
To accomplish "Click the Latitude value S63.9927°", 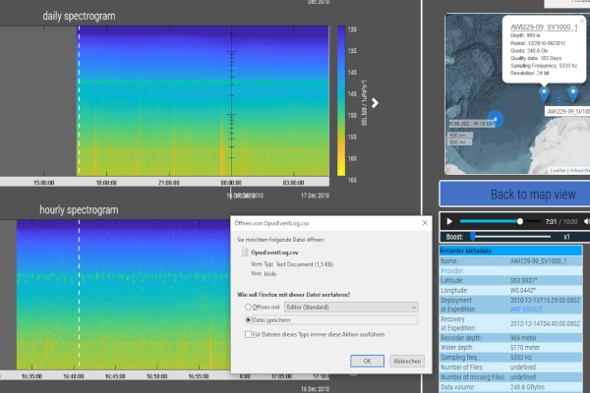I will pos(523,281).
